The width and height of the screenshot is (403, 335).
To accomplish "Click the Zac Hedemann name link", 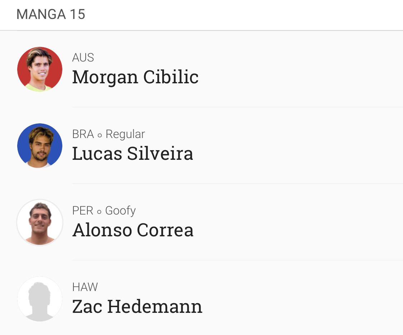I will [x=137, y=306].
